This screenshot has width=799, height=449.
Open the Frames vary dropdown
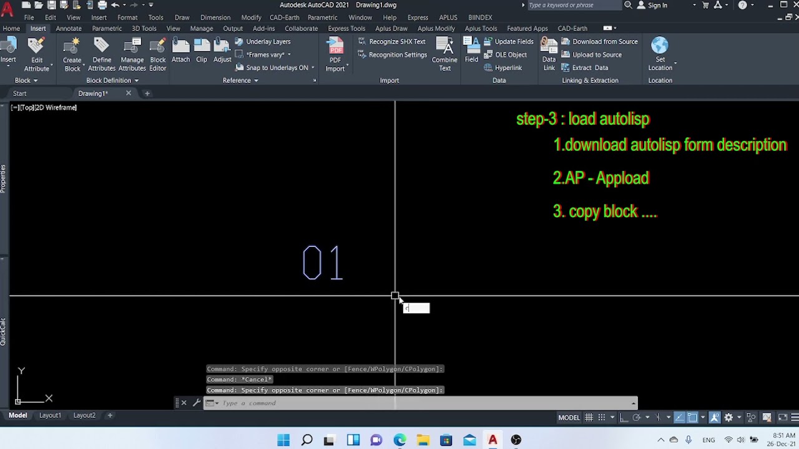[x=288, y=55]
